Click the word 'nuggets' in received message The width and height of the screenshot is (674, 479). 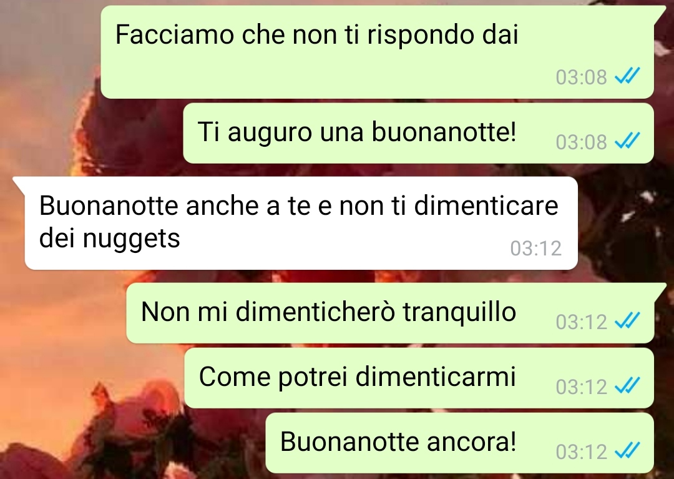point(131,239)
